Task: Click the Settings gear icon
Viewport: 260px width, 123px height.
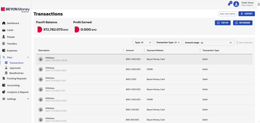Action: pos(4,99)
